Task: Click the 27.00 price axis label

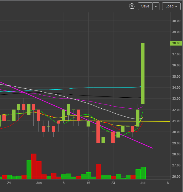Action: coord(176,165)
